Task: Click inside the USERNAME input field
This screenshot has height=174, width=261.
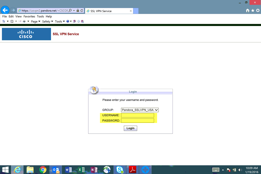Action: pos(138,115)
